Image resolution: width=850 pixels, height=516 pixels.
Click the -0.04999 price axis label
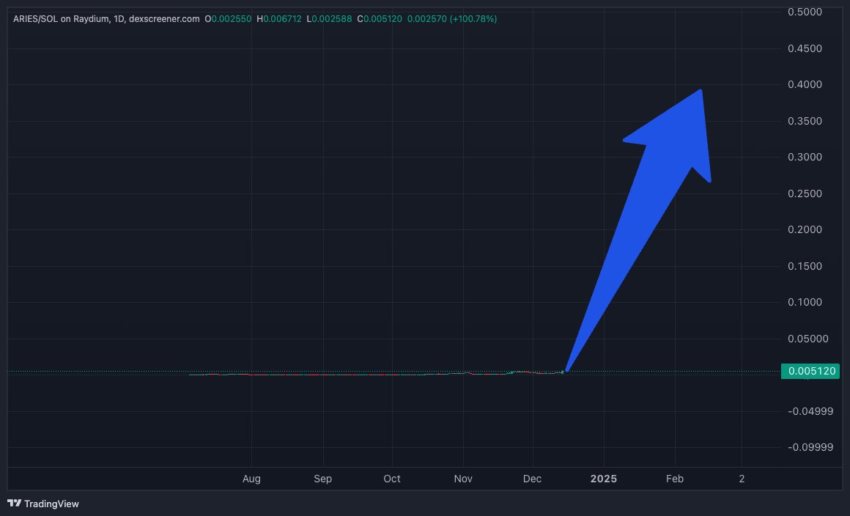click(810, 411)
